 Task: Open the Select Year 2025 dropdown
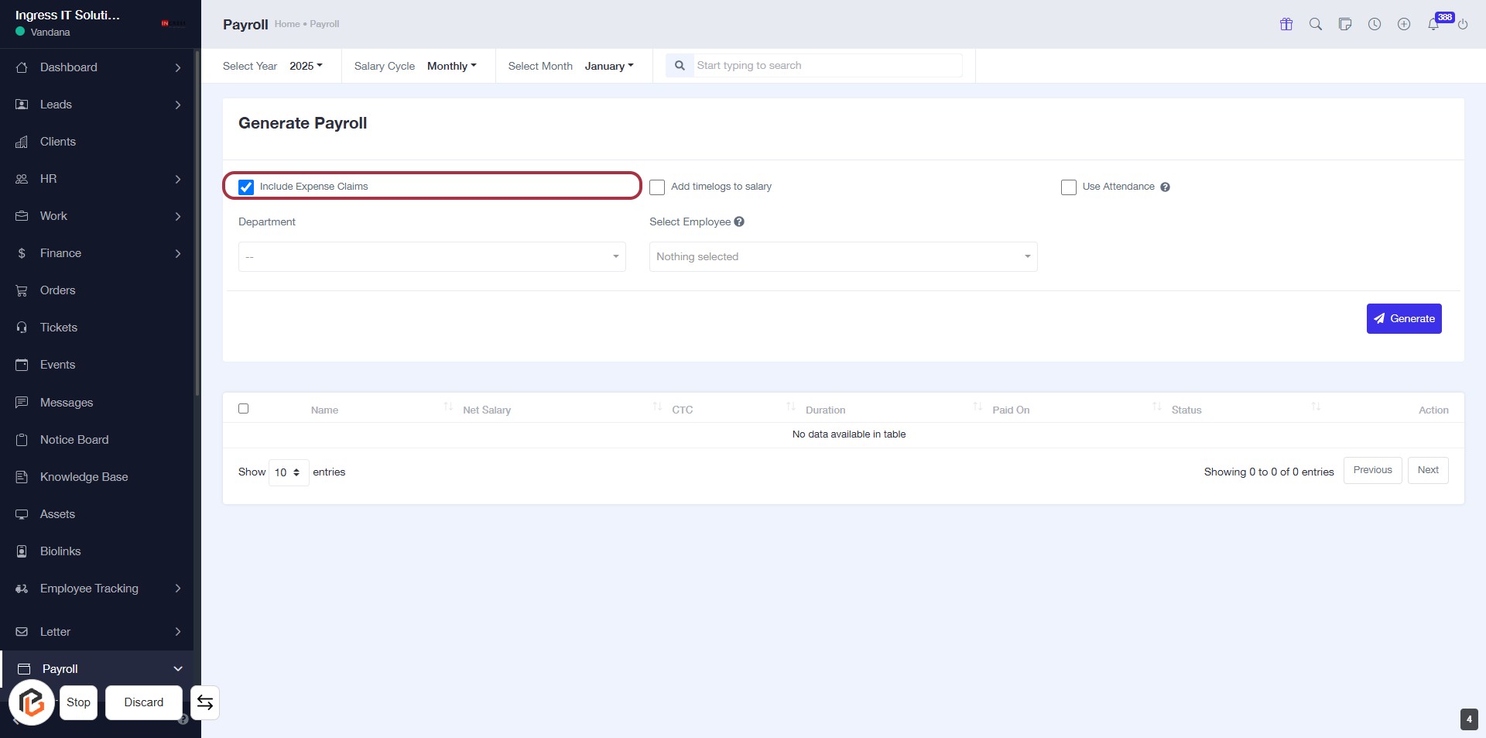(x=306, y=66)
